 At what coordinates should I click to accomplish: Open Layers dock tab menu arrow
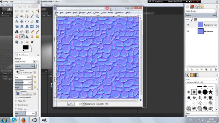(x=217, y=6)
